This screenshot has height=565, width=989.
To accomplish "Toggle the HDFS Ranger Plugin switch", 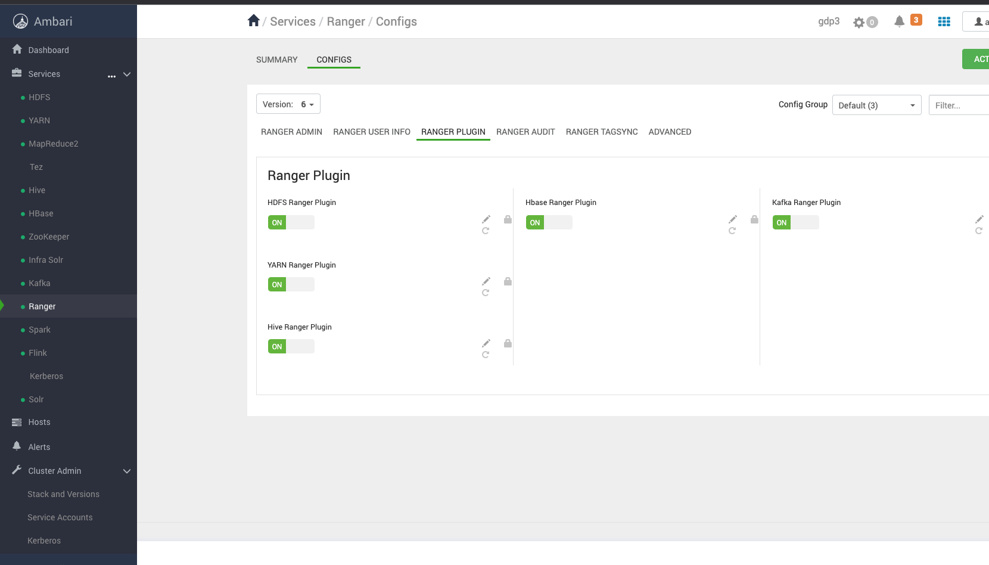I will 291,222.
